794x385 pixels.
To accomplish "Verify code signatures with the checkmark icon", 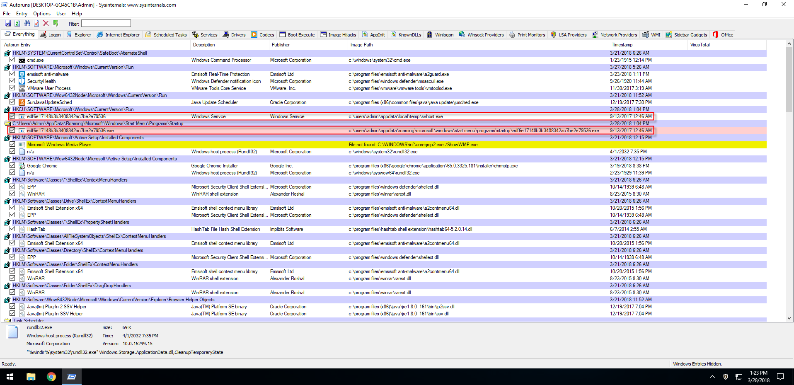I will pos(36,23).
